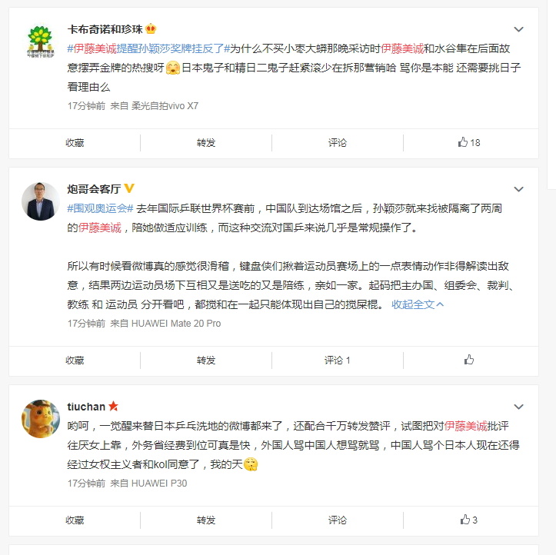Collapse the post with 收起全文

[418, 304]
